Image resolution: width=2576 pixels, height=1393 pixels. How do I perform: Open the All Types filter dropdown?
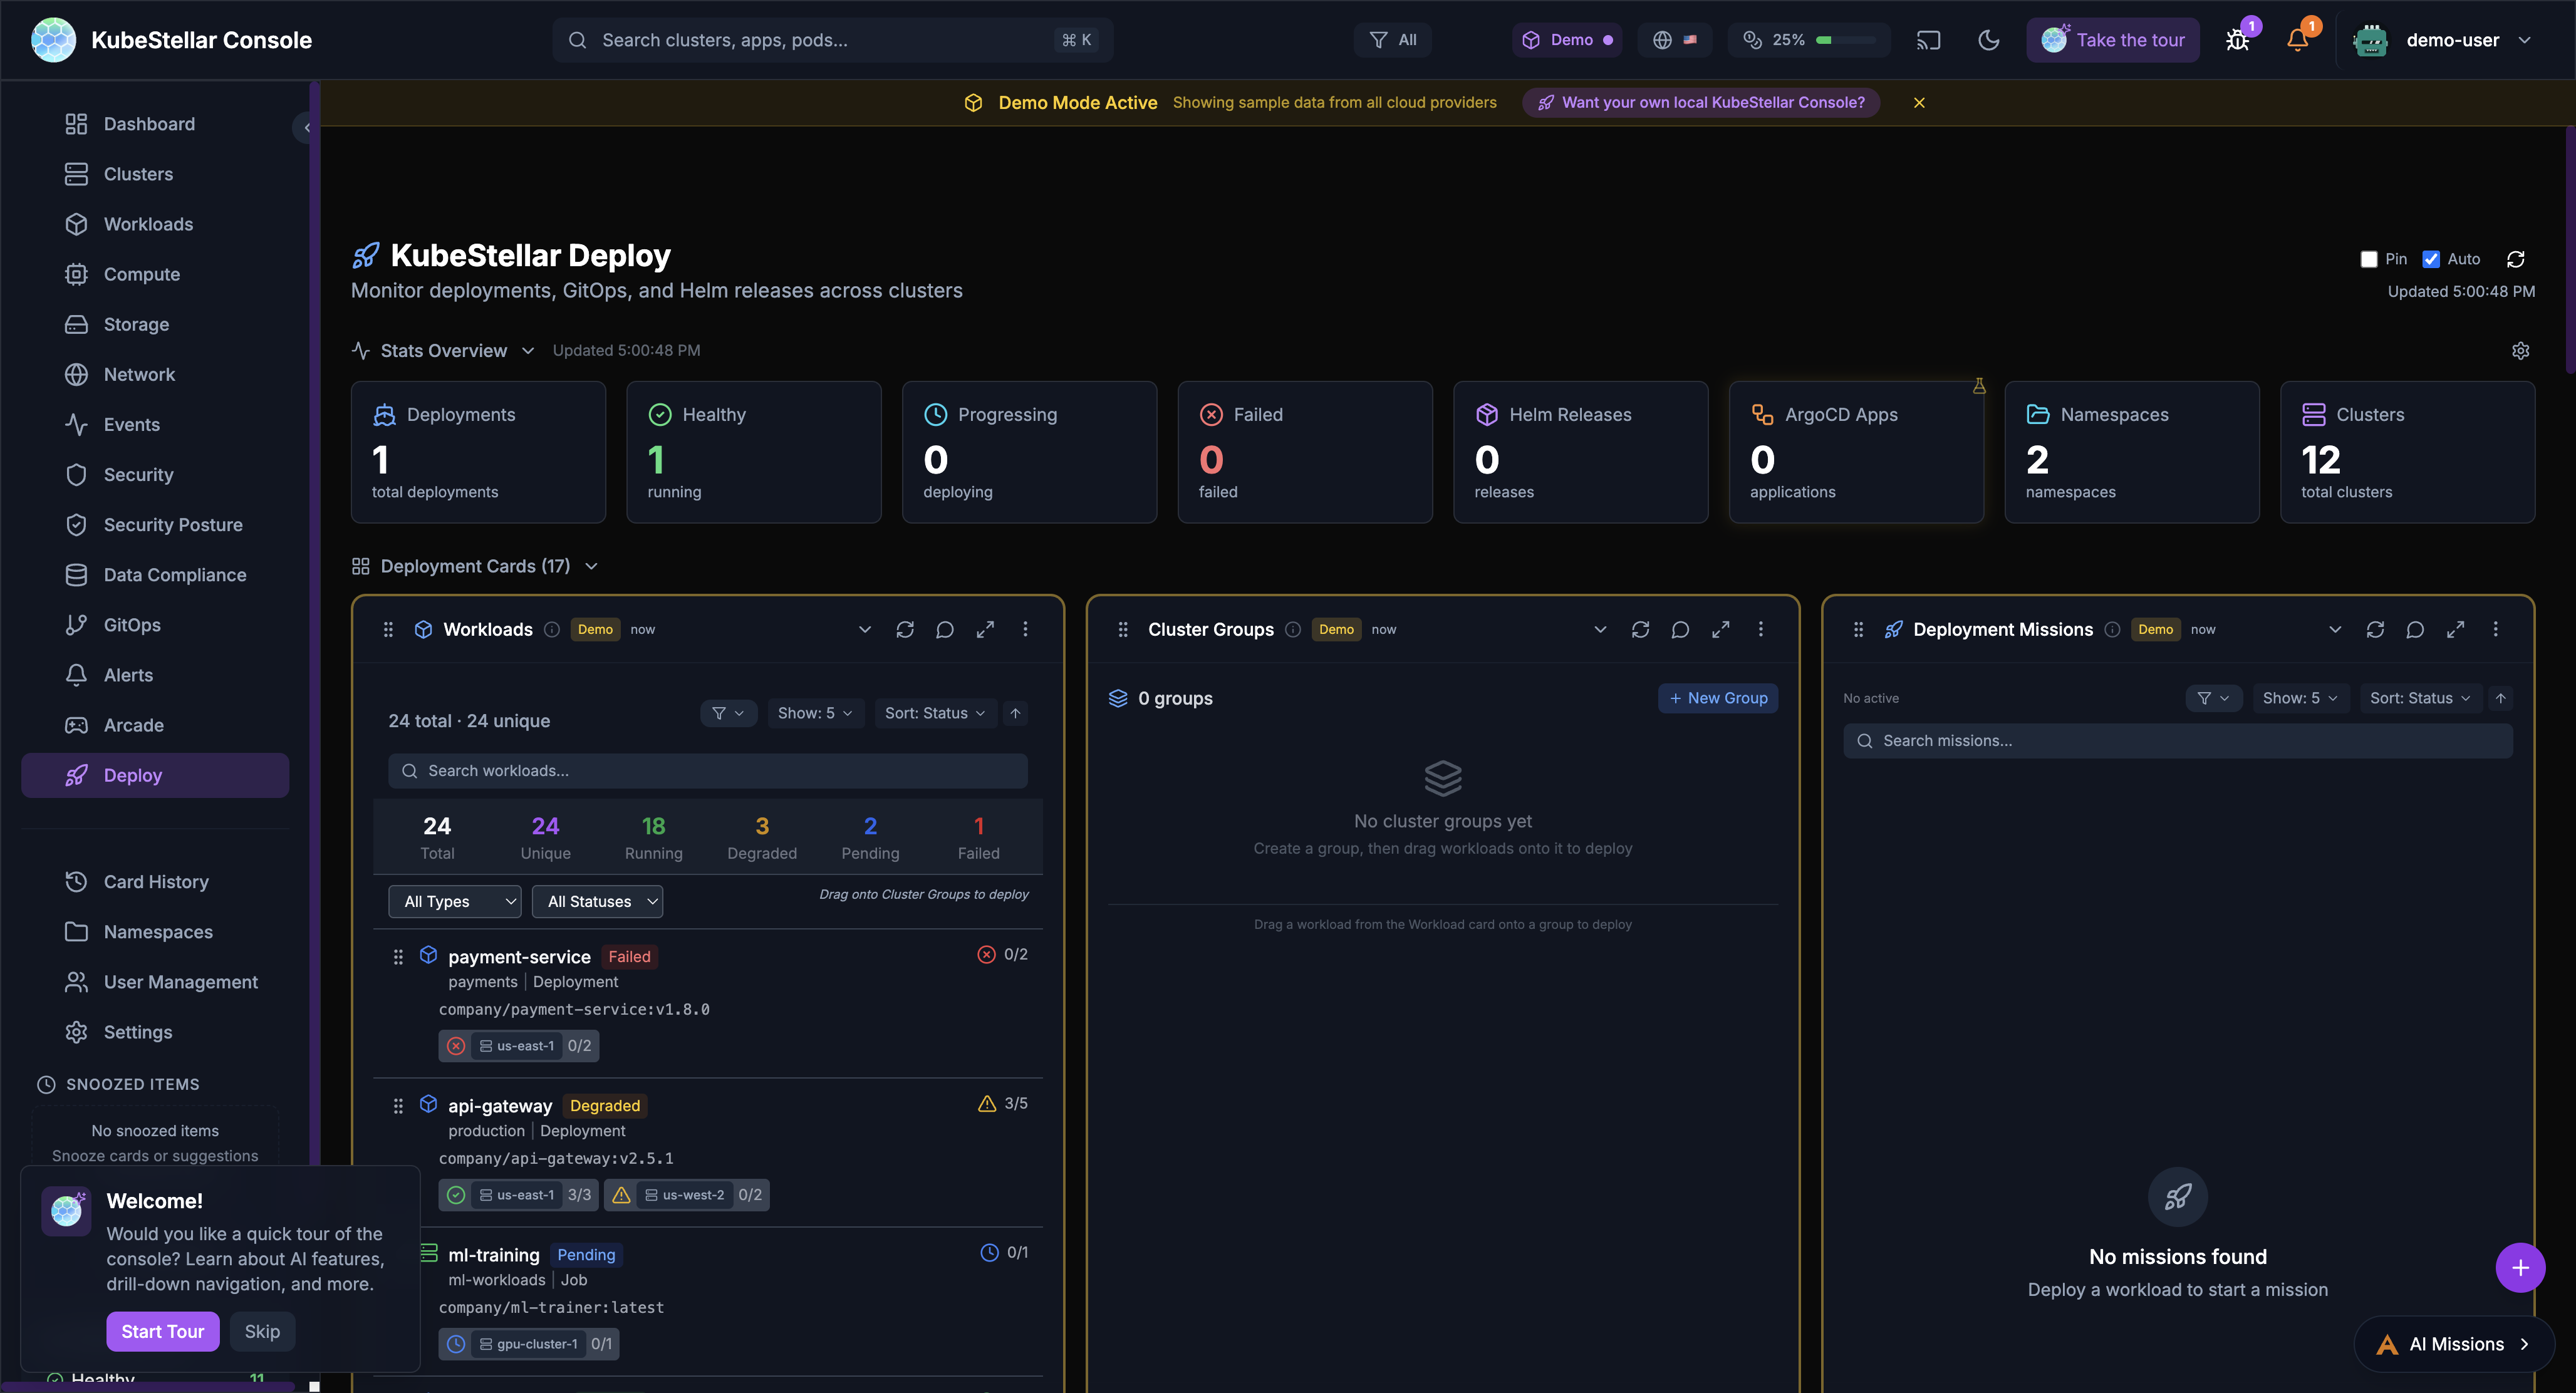(x=454, y=901)
